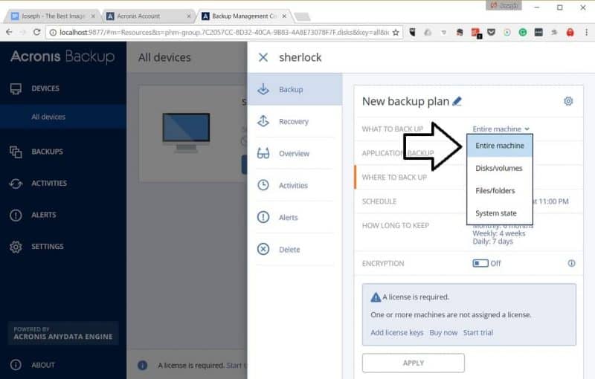595x379 pixels.
Task: Collapse the Entire machine dropdown
Action: pyautogui.click(x=501, y=129)
